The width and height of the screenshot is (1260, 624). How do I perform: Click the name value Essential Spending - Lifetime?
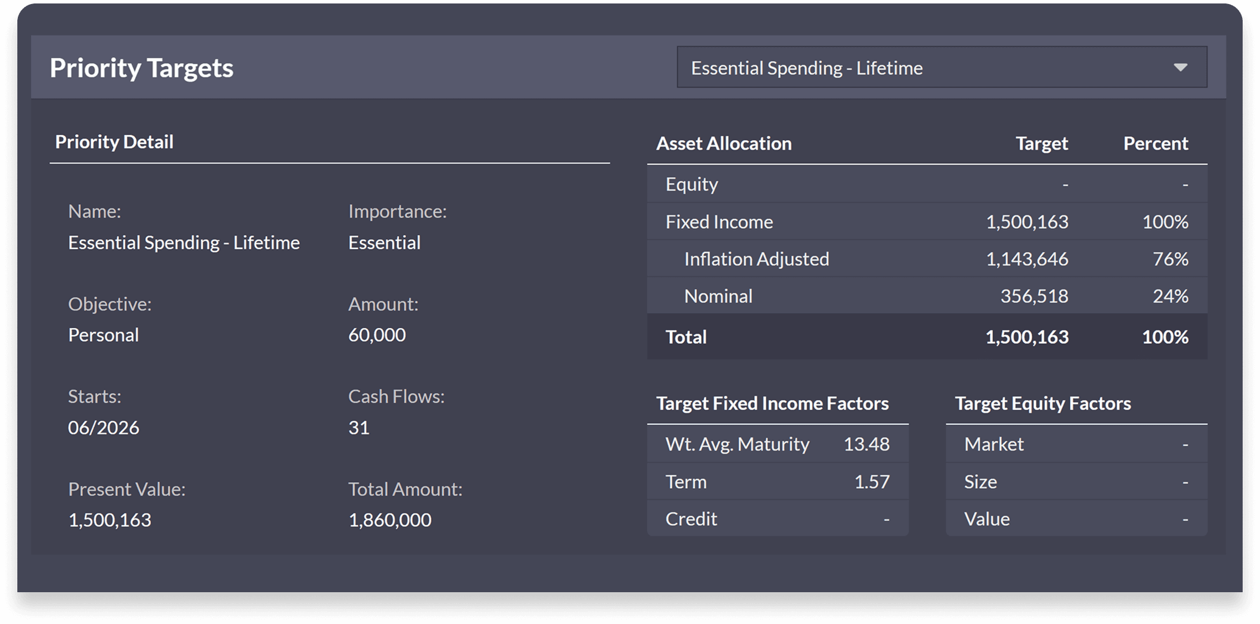point(184,243)
